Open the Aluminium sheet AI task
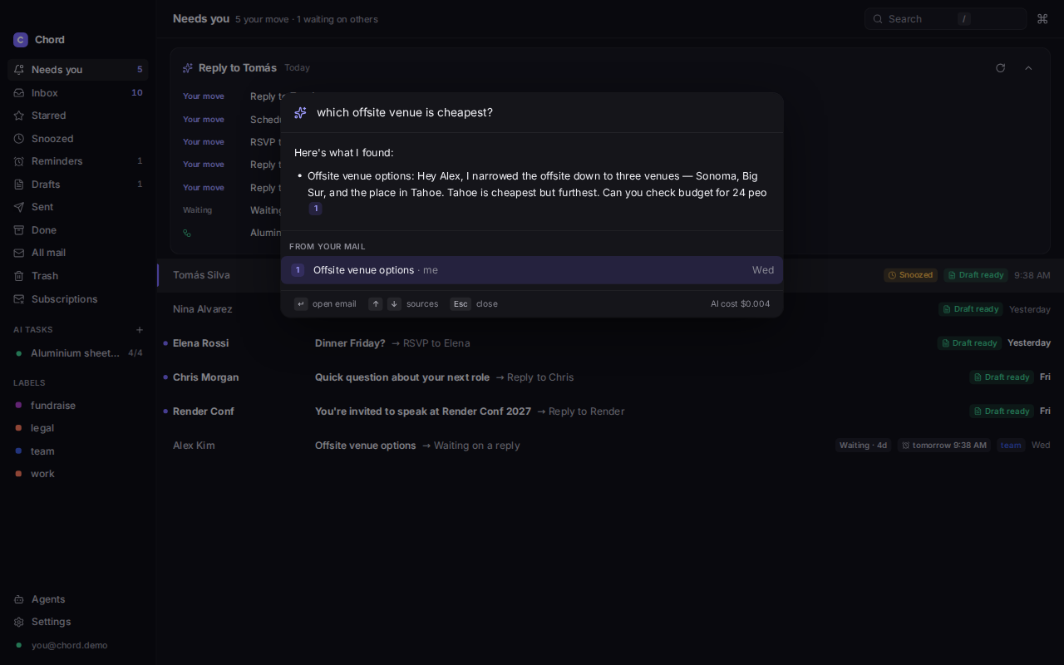The height and width of the screenshot is (665, 1064). pos(78,353)
